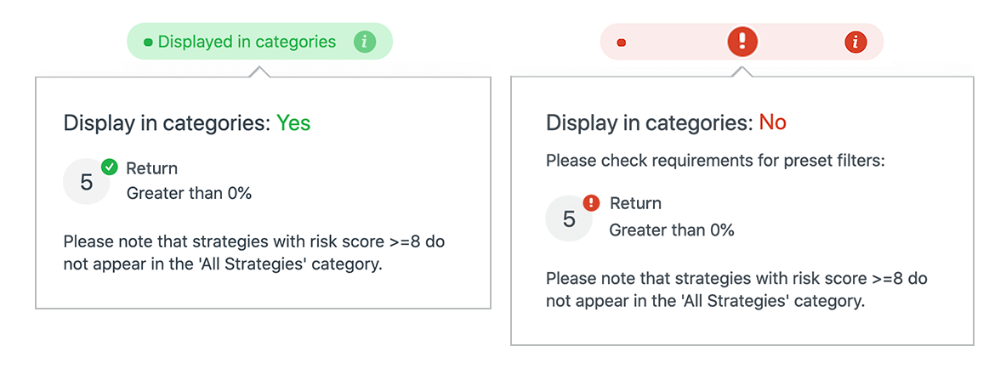
Task: Click the red info icon in red badge
Action: (855, 41)
